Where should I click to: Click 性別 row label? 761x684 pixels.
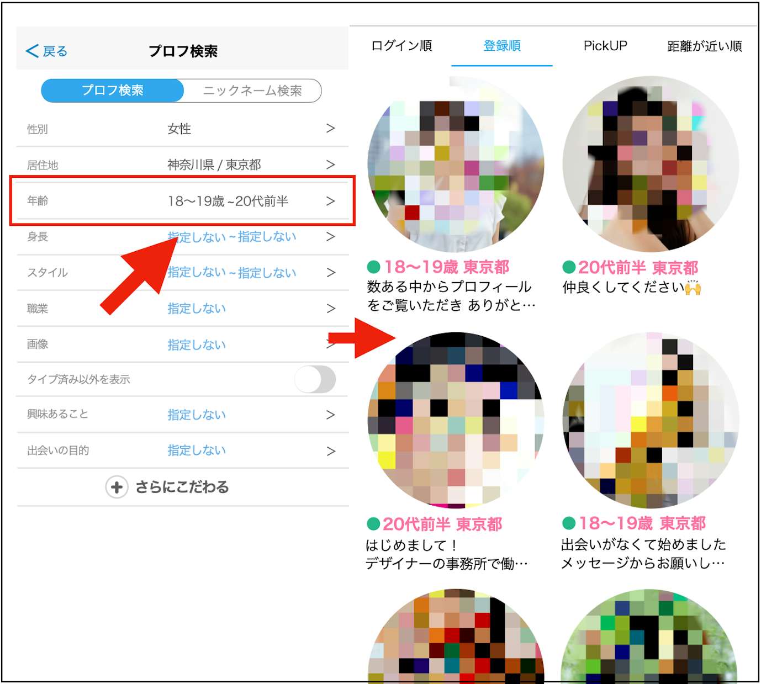38,129
